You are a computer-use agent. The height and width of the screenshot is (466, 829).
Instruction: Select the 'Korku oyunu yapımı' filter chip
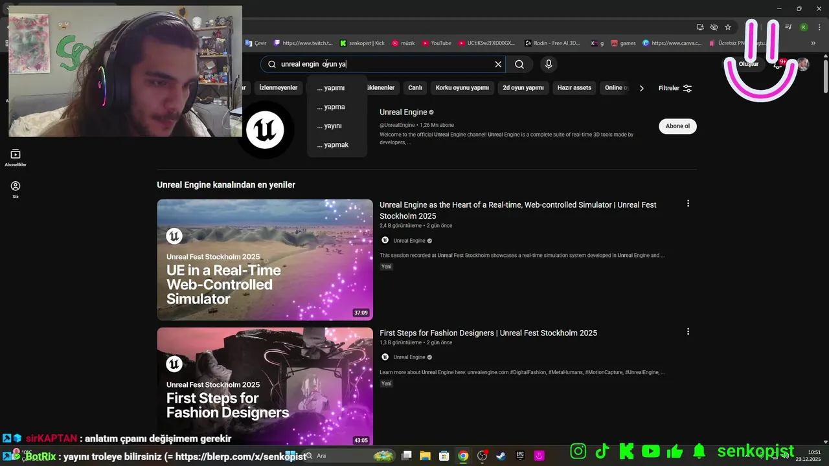coord(462,88)
